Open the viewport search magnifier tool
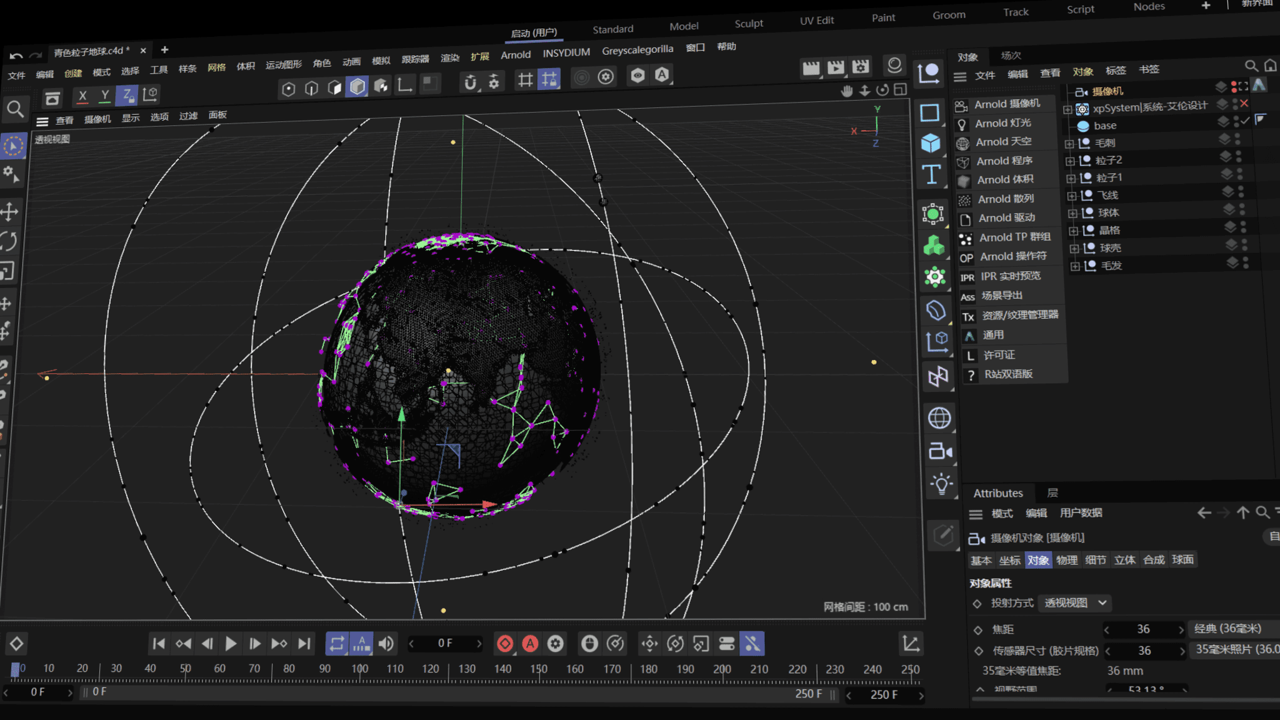 tap(15, 109)
